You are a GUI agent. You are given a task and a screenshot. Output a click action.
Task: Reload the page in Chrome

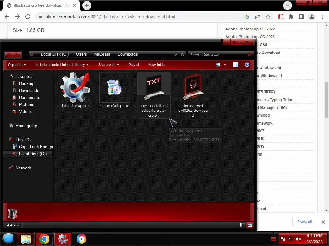28,17
